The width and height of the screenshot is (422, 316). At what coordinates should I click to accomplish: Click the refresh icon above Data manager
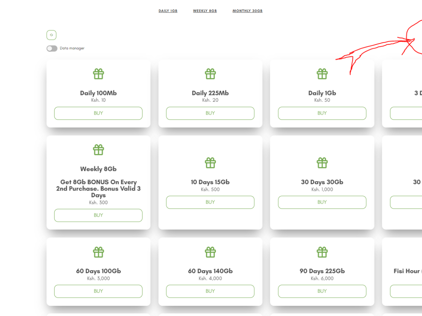52,35
